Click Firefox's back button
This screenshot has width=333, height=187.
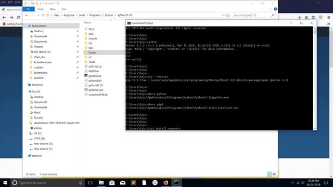click(x=5, y=17)
